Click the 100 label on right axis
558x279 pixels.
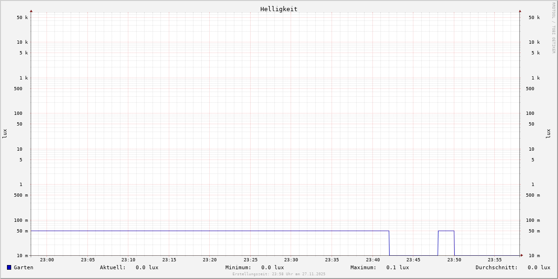(530, 113)
